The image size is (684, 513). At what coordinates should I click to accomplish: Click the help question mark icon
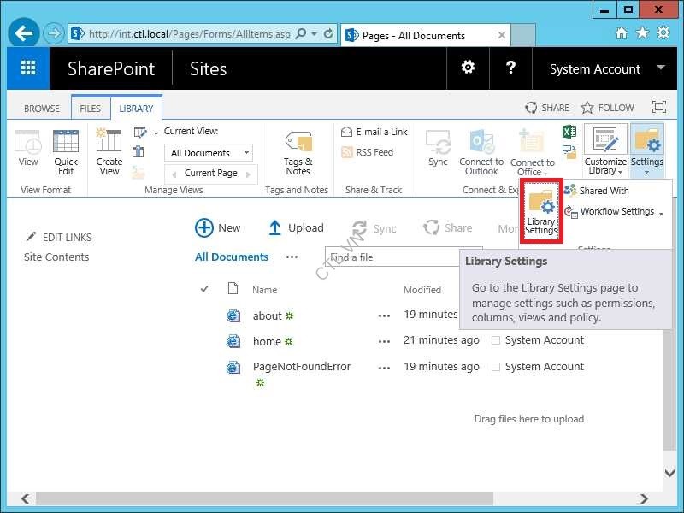tap(510, 68)
